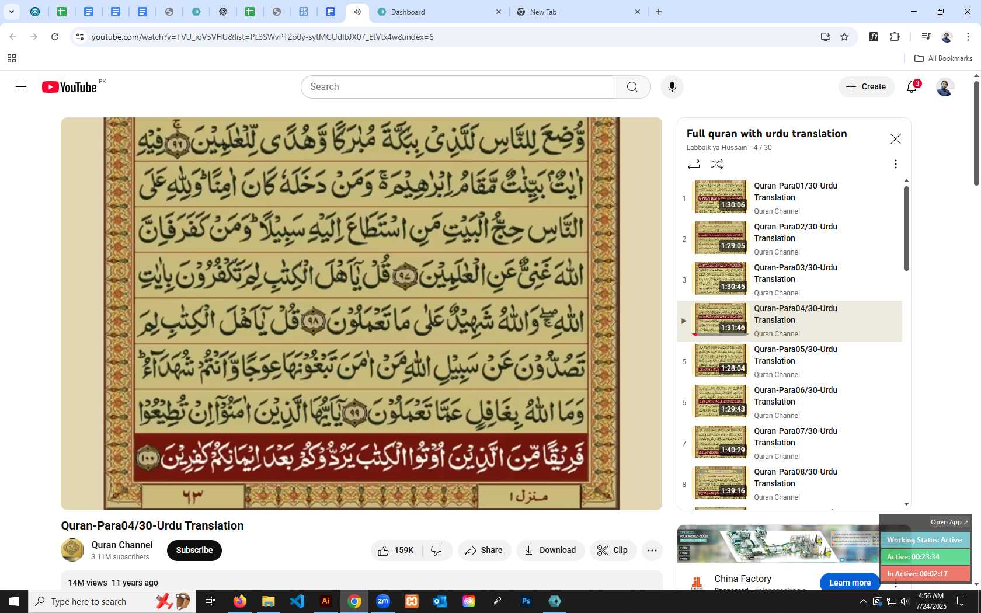Go back in browser history
Image resolution: width=981 pixels, height=613 pixels.
tap(13, 37)
